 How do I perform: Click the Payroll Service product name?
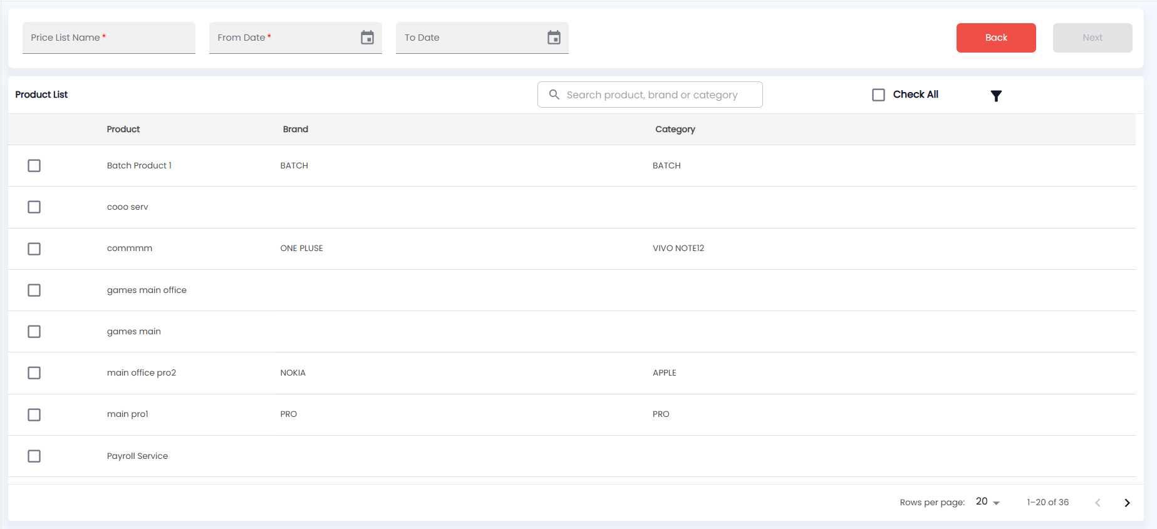137,456
